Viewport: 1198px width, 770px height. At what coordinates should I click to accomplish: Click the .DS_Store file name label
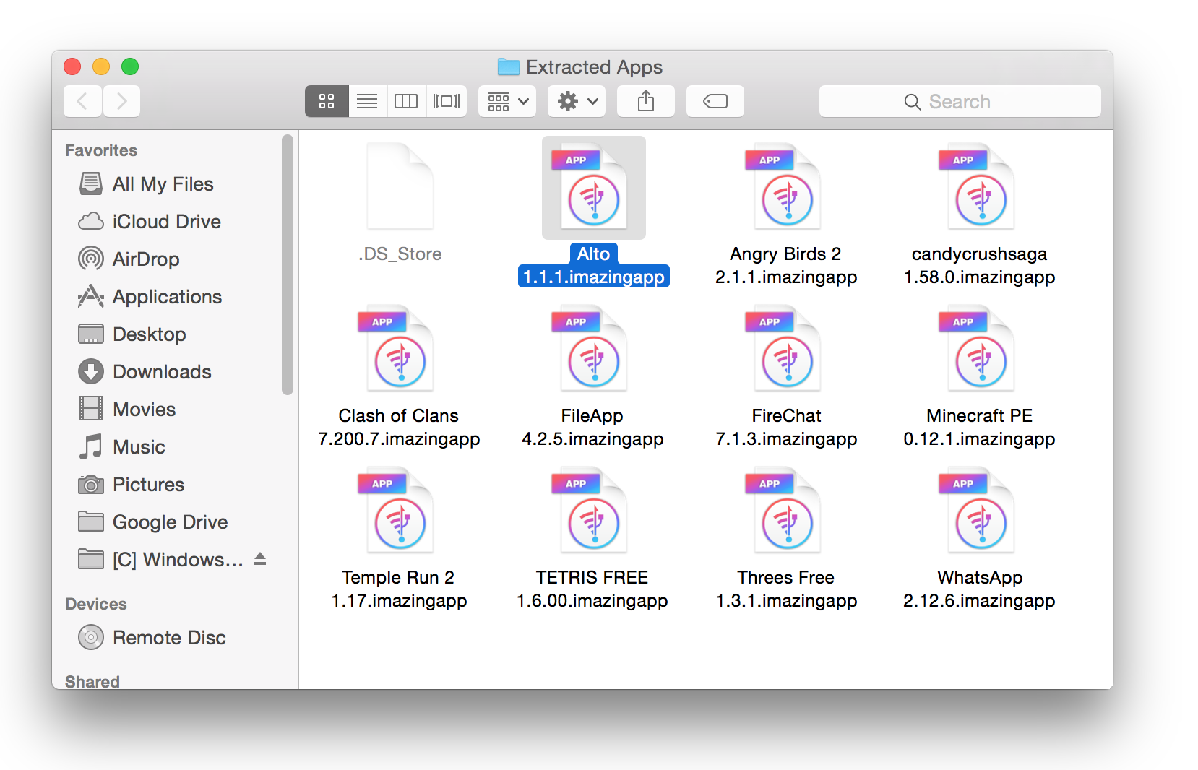[x=400, y=254]
